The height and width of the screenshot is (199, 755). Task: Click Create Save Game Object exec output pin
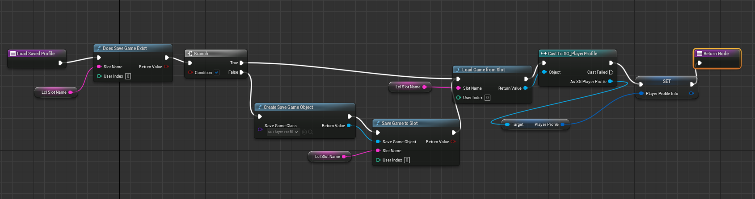350,116
